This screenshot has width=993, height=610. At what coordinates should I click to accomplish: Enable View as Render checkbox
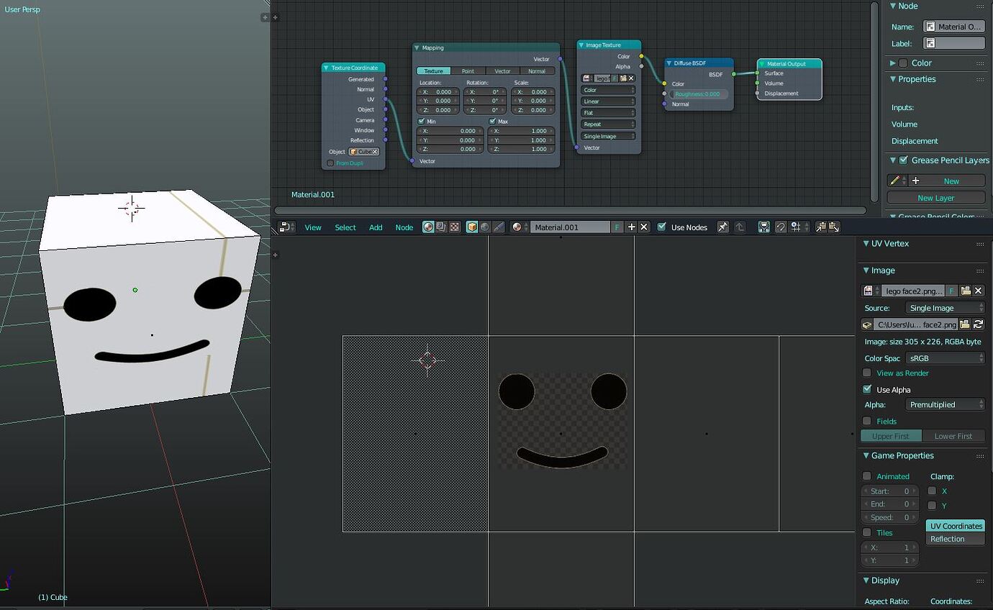click(x=867, y=373)
